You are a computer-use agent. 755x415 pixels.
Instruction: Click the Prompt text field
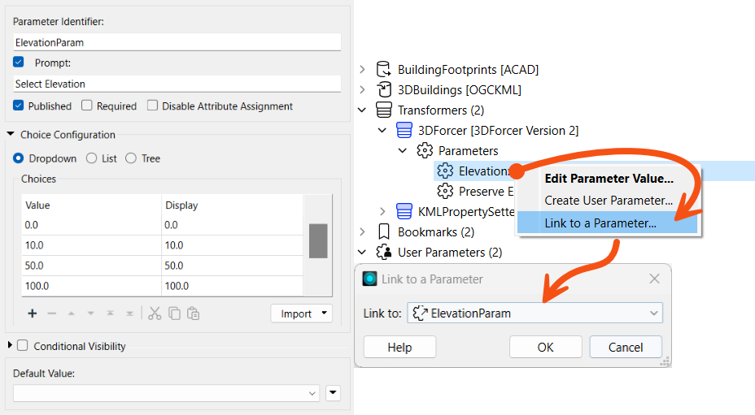tap(177, 84)
